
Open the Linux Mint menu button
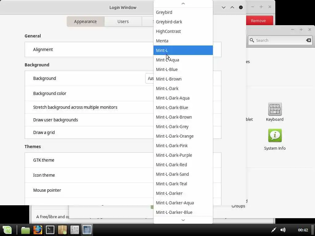pos(7,230)
